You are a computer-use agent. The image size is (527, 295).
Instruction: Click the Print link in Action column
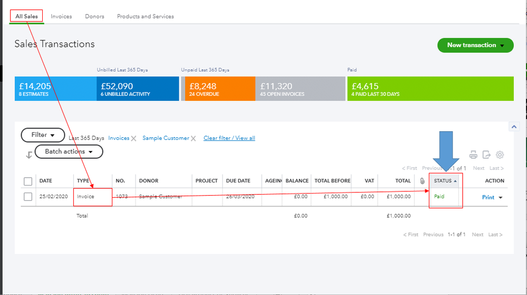488,197
